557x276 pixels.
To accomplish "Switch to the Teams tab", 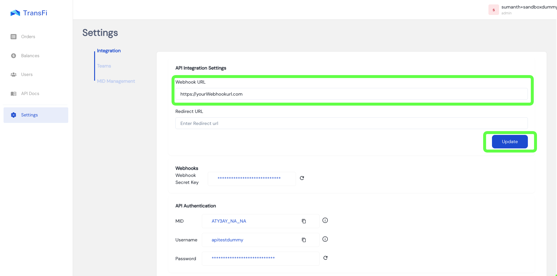I will (x=104, y=66).
